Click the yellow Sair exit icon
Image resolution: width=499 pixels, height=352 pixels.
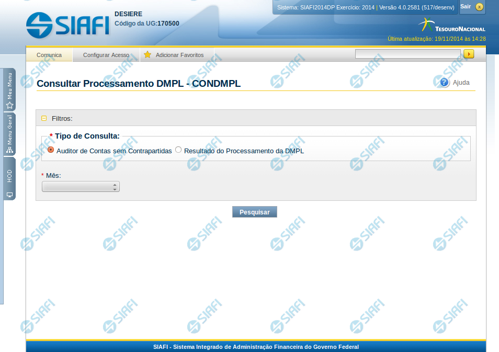(x=479, y=7)
